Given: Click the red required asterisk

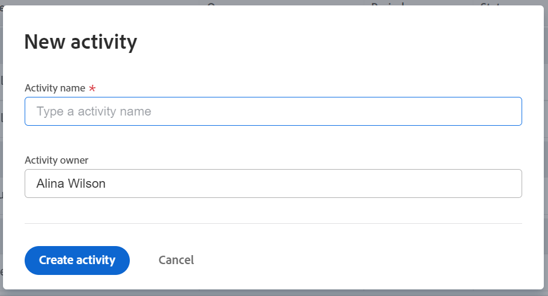Looking at the screenshot, I should 92,88.
